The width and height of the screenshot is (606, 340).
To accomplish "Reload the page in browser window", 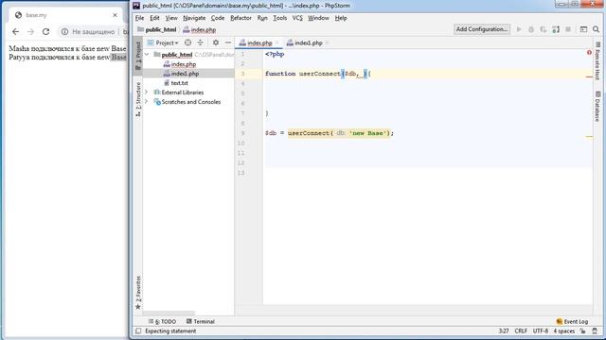I will point(46,31).
